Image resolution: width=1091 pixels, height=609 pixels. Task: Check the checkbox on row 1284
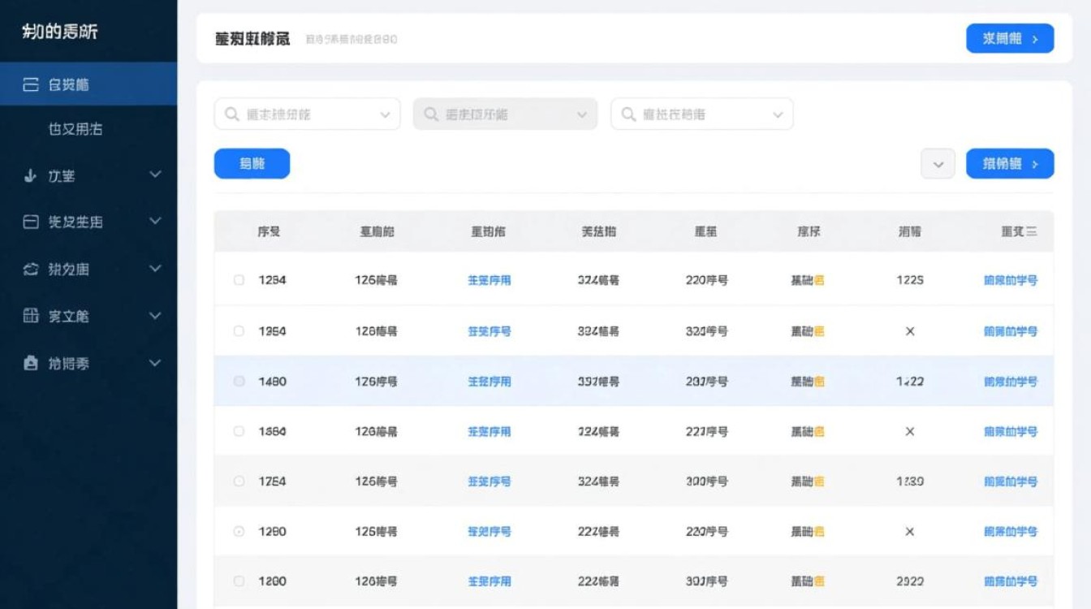point(238,279)
